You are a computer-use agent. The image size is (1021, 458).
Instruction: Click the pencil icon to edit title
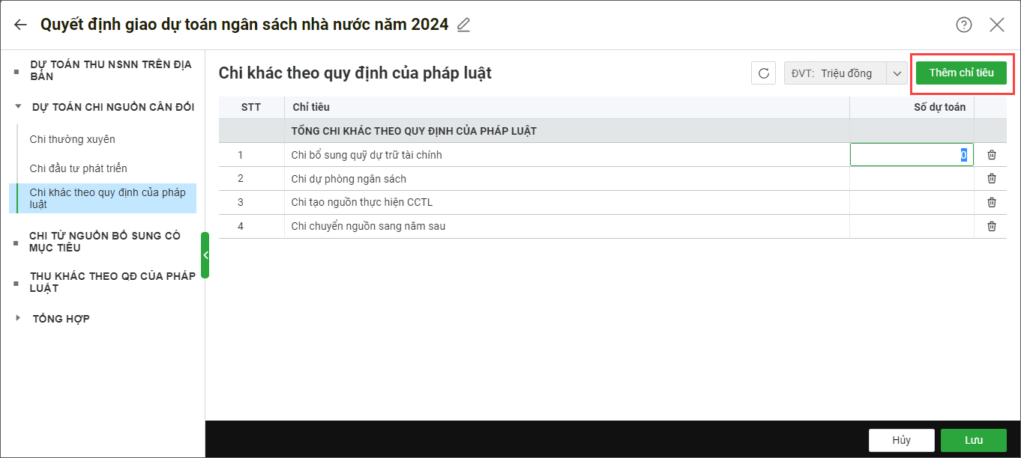464,25
